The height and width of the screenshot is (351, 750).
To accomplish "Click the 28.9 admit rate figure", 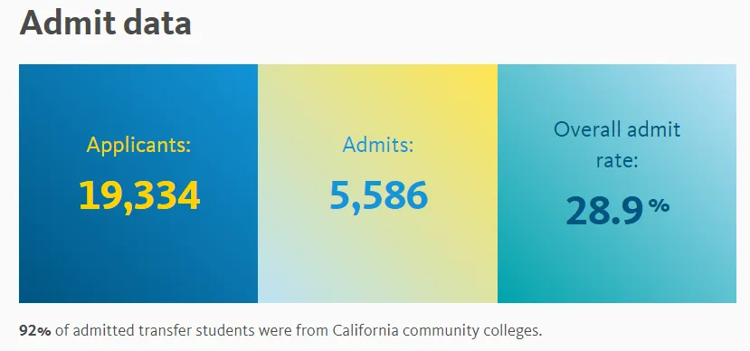I will (604, 211).
